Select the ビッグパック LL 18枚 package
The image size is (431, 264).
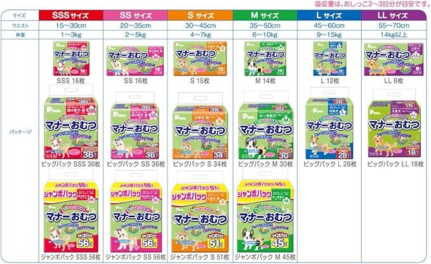click(x=394, y=123)
